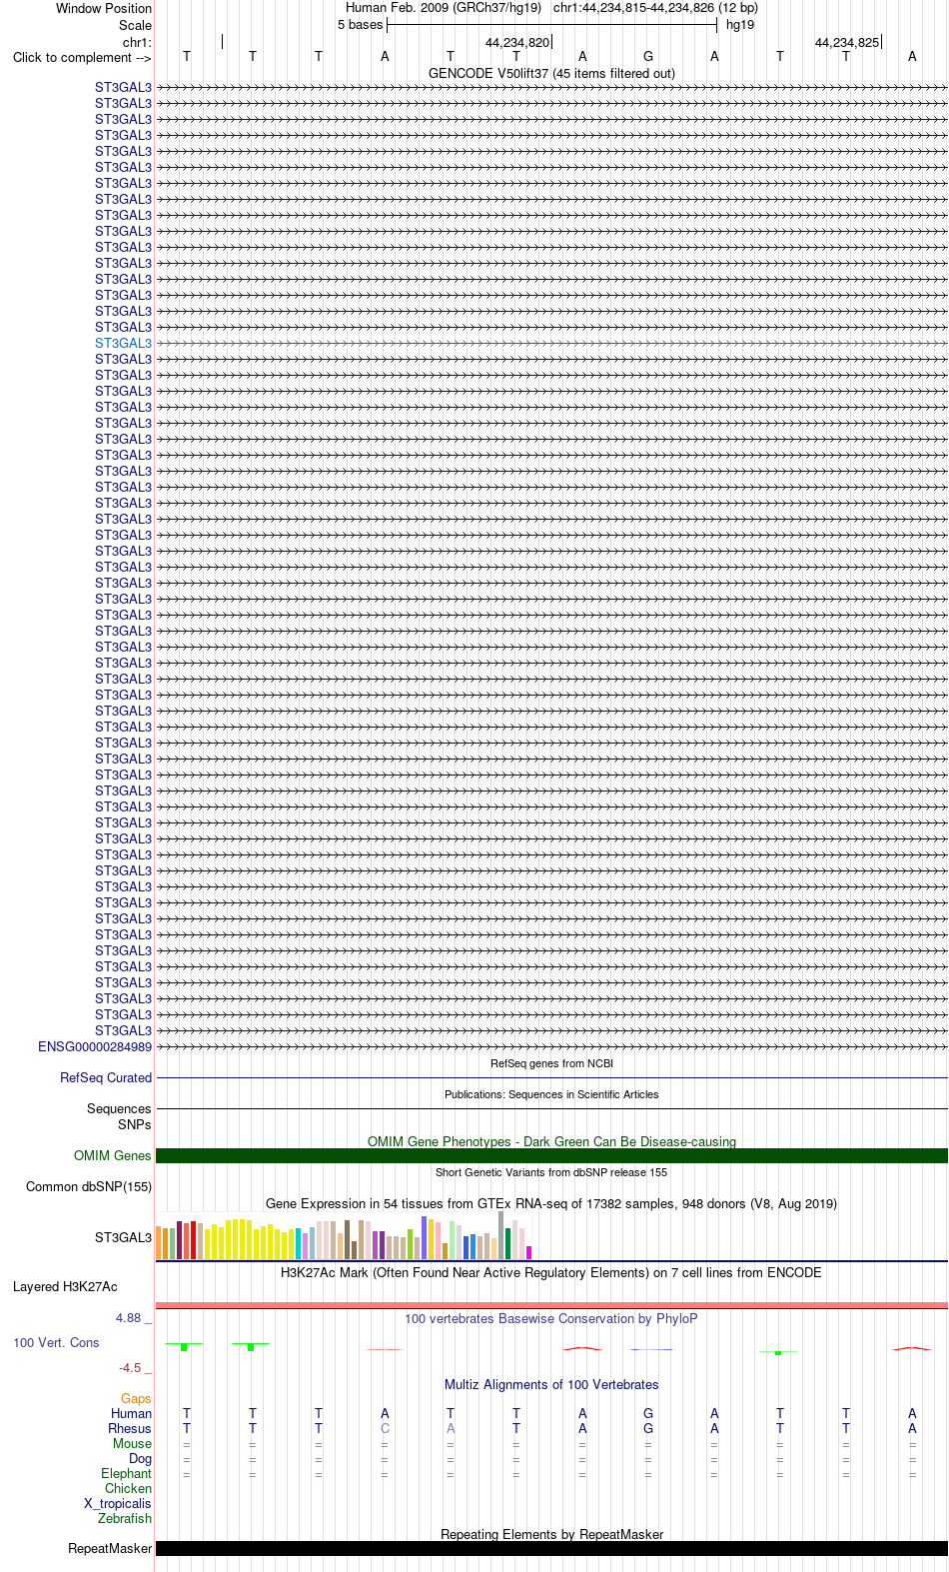Click the 44,234,825 coordinate marker
Screen dimensions: 949x1572
click(x=847, y=42)
